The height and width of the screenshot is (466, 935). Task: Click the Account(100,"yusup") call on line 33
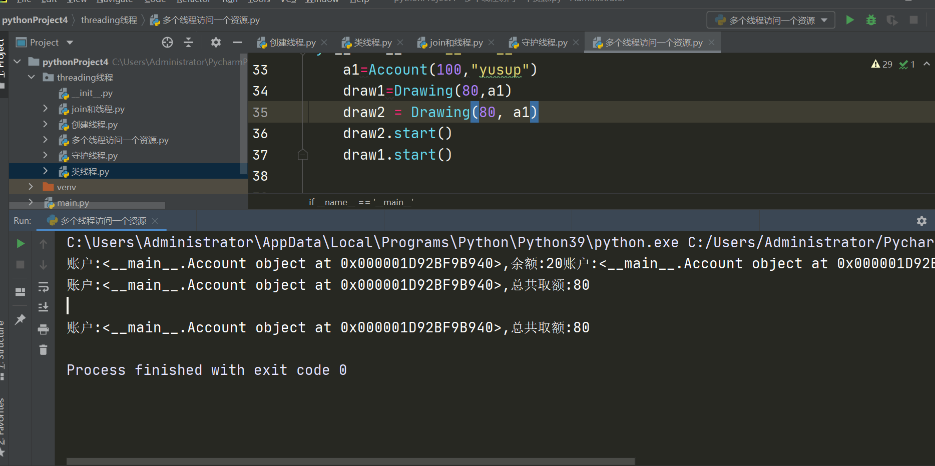(452, 70)
